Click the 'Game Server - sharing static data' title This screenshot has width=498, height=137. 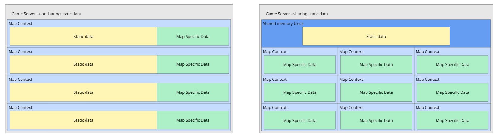coord(297,14)
